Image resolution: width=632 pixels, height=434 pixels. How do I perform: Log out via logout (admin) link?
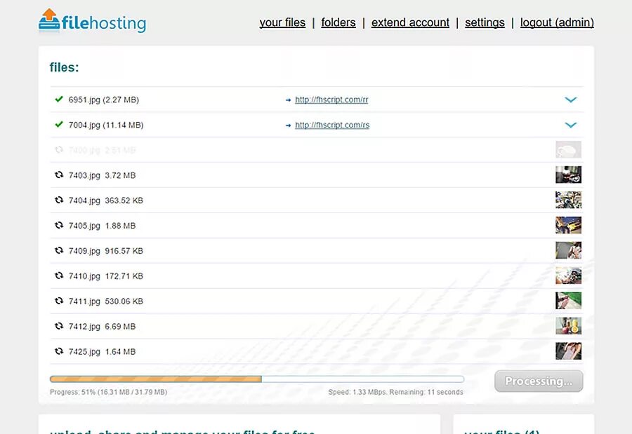(557, 22)
